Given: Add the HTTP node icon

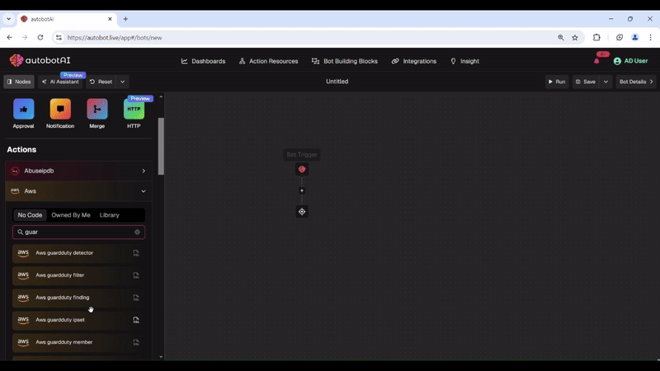Looking at the screenshot, I should [x=134, y=109].
